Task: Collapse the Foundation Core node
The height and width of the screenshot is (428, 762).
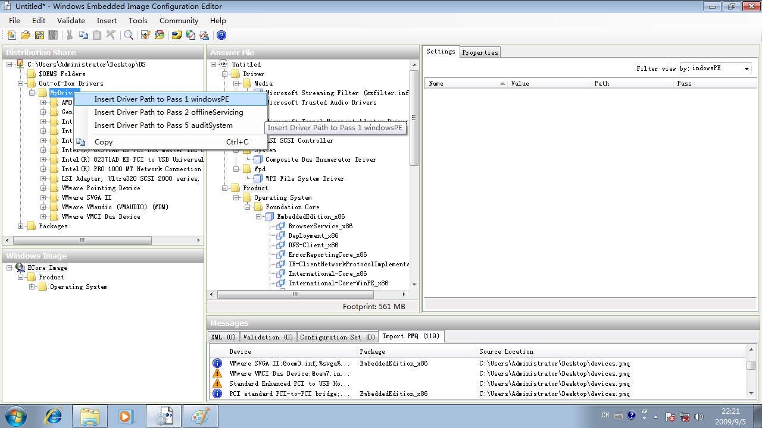Action: 248,207
